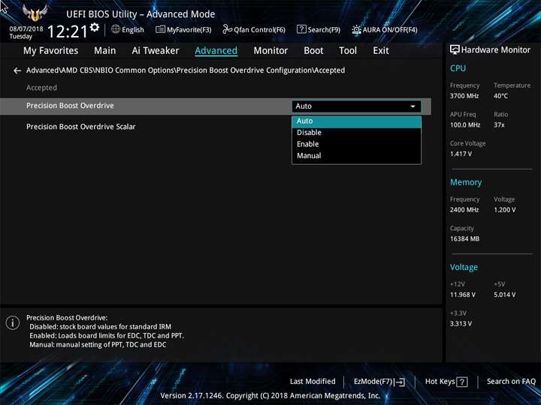Select Precision Boost Overdrive Scalar row

tap(80, 127)
